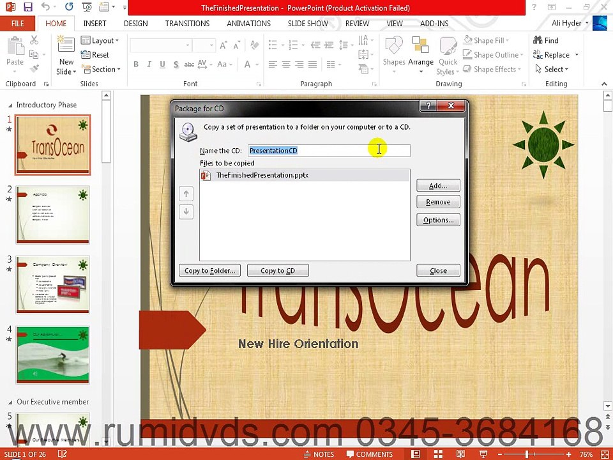This screenshot has height=460, width=613.
Task: Click the Remove button in dialog
Action: point(438,202)
